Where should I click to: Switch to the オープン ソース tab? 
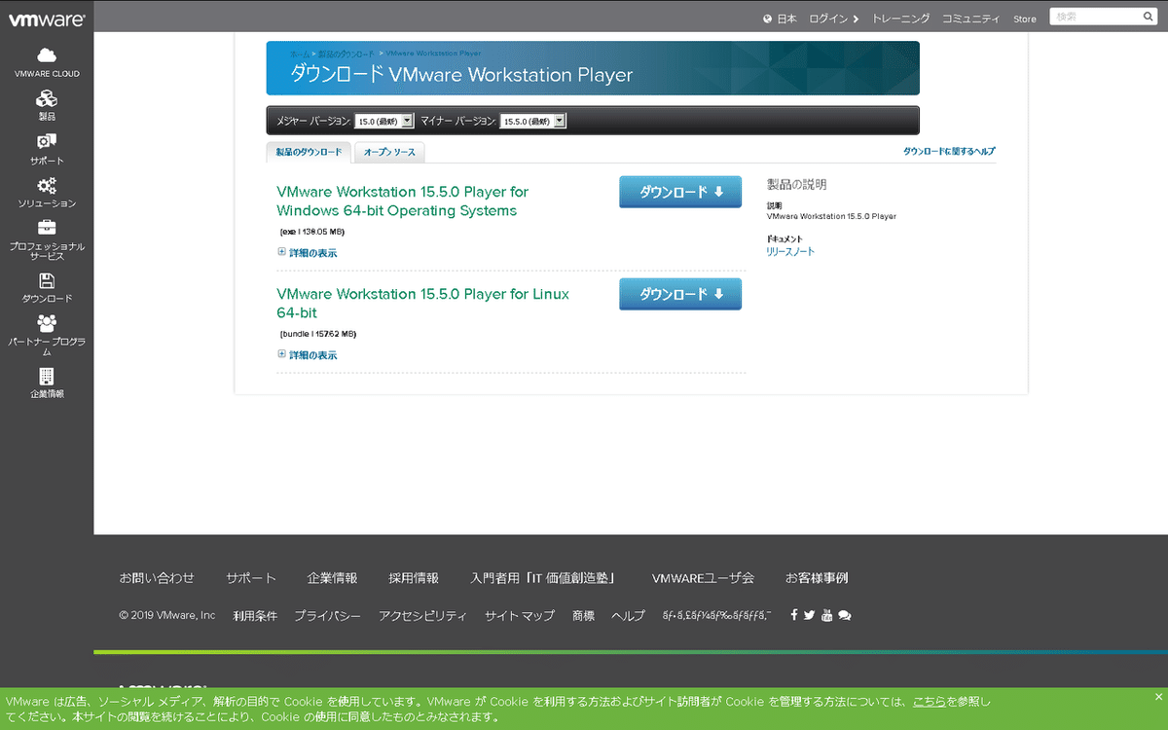388,153
